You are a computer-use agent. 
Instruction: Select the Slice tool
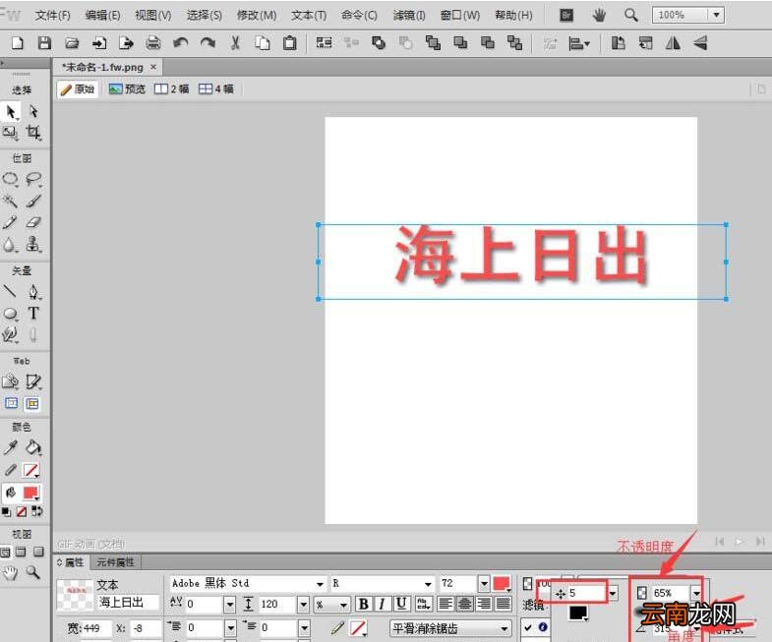click(33, 382)
